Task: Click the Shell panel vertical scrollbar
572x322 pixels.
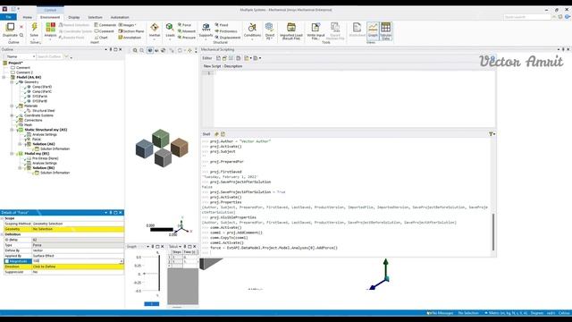Action: point(493,232)
